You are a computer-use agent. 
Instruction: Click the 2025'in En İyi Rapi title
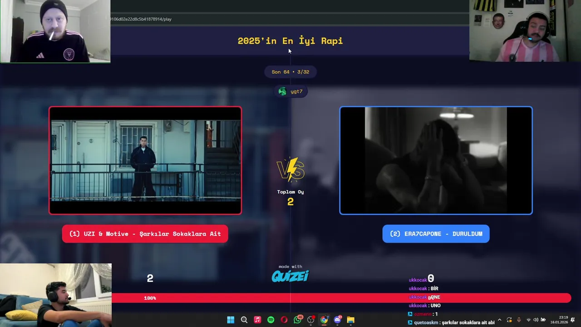[290, 40]
